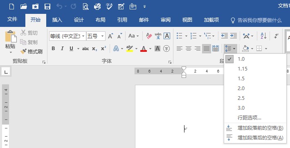The width and height of the screenshot is (290, 148).
Task: Open the 文件 menu
Action: point(12,19)
